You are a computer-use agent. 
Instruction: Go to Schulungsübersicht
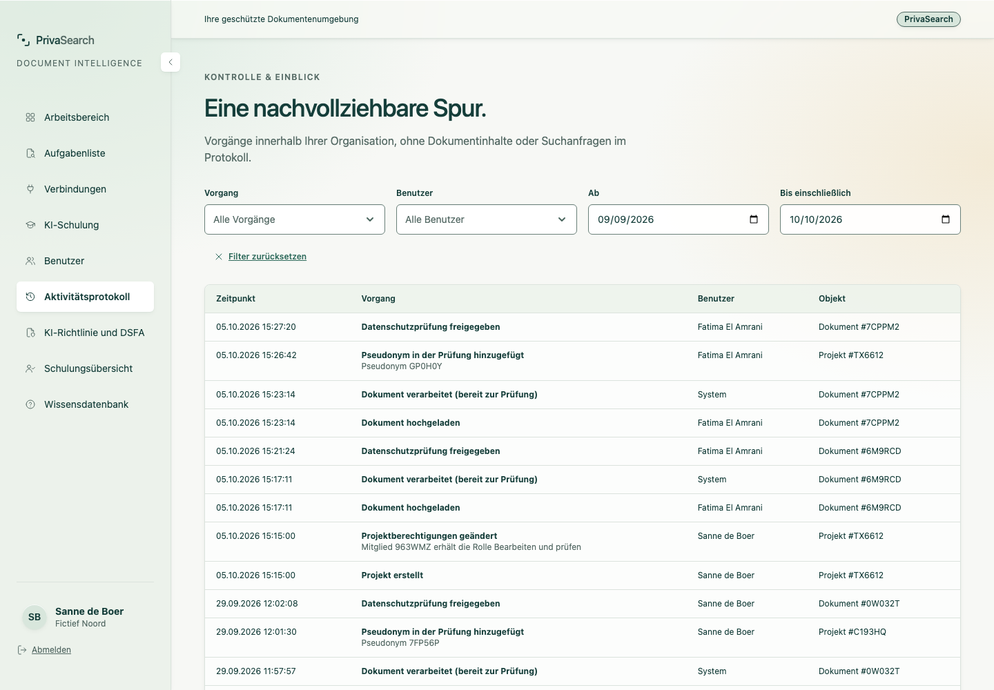click(85, 368)
